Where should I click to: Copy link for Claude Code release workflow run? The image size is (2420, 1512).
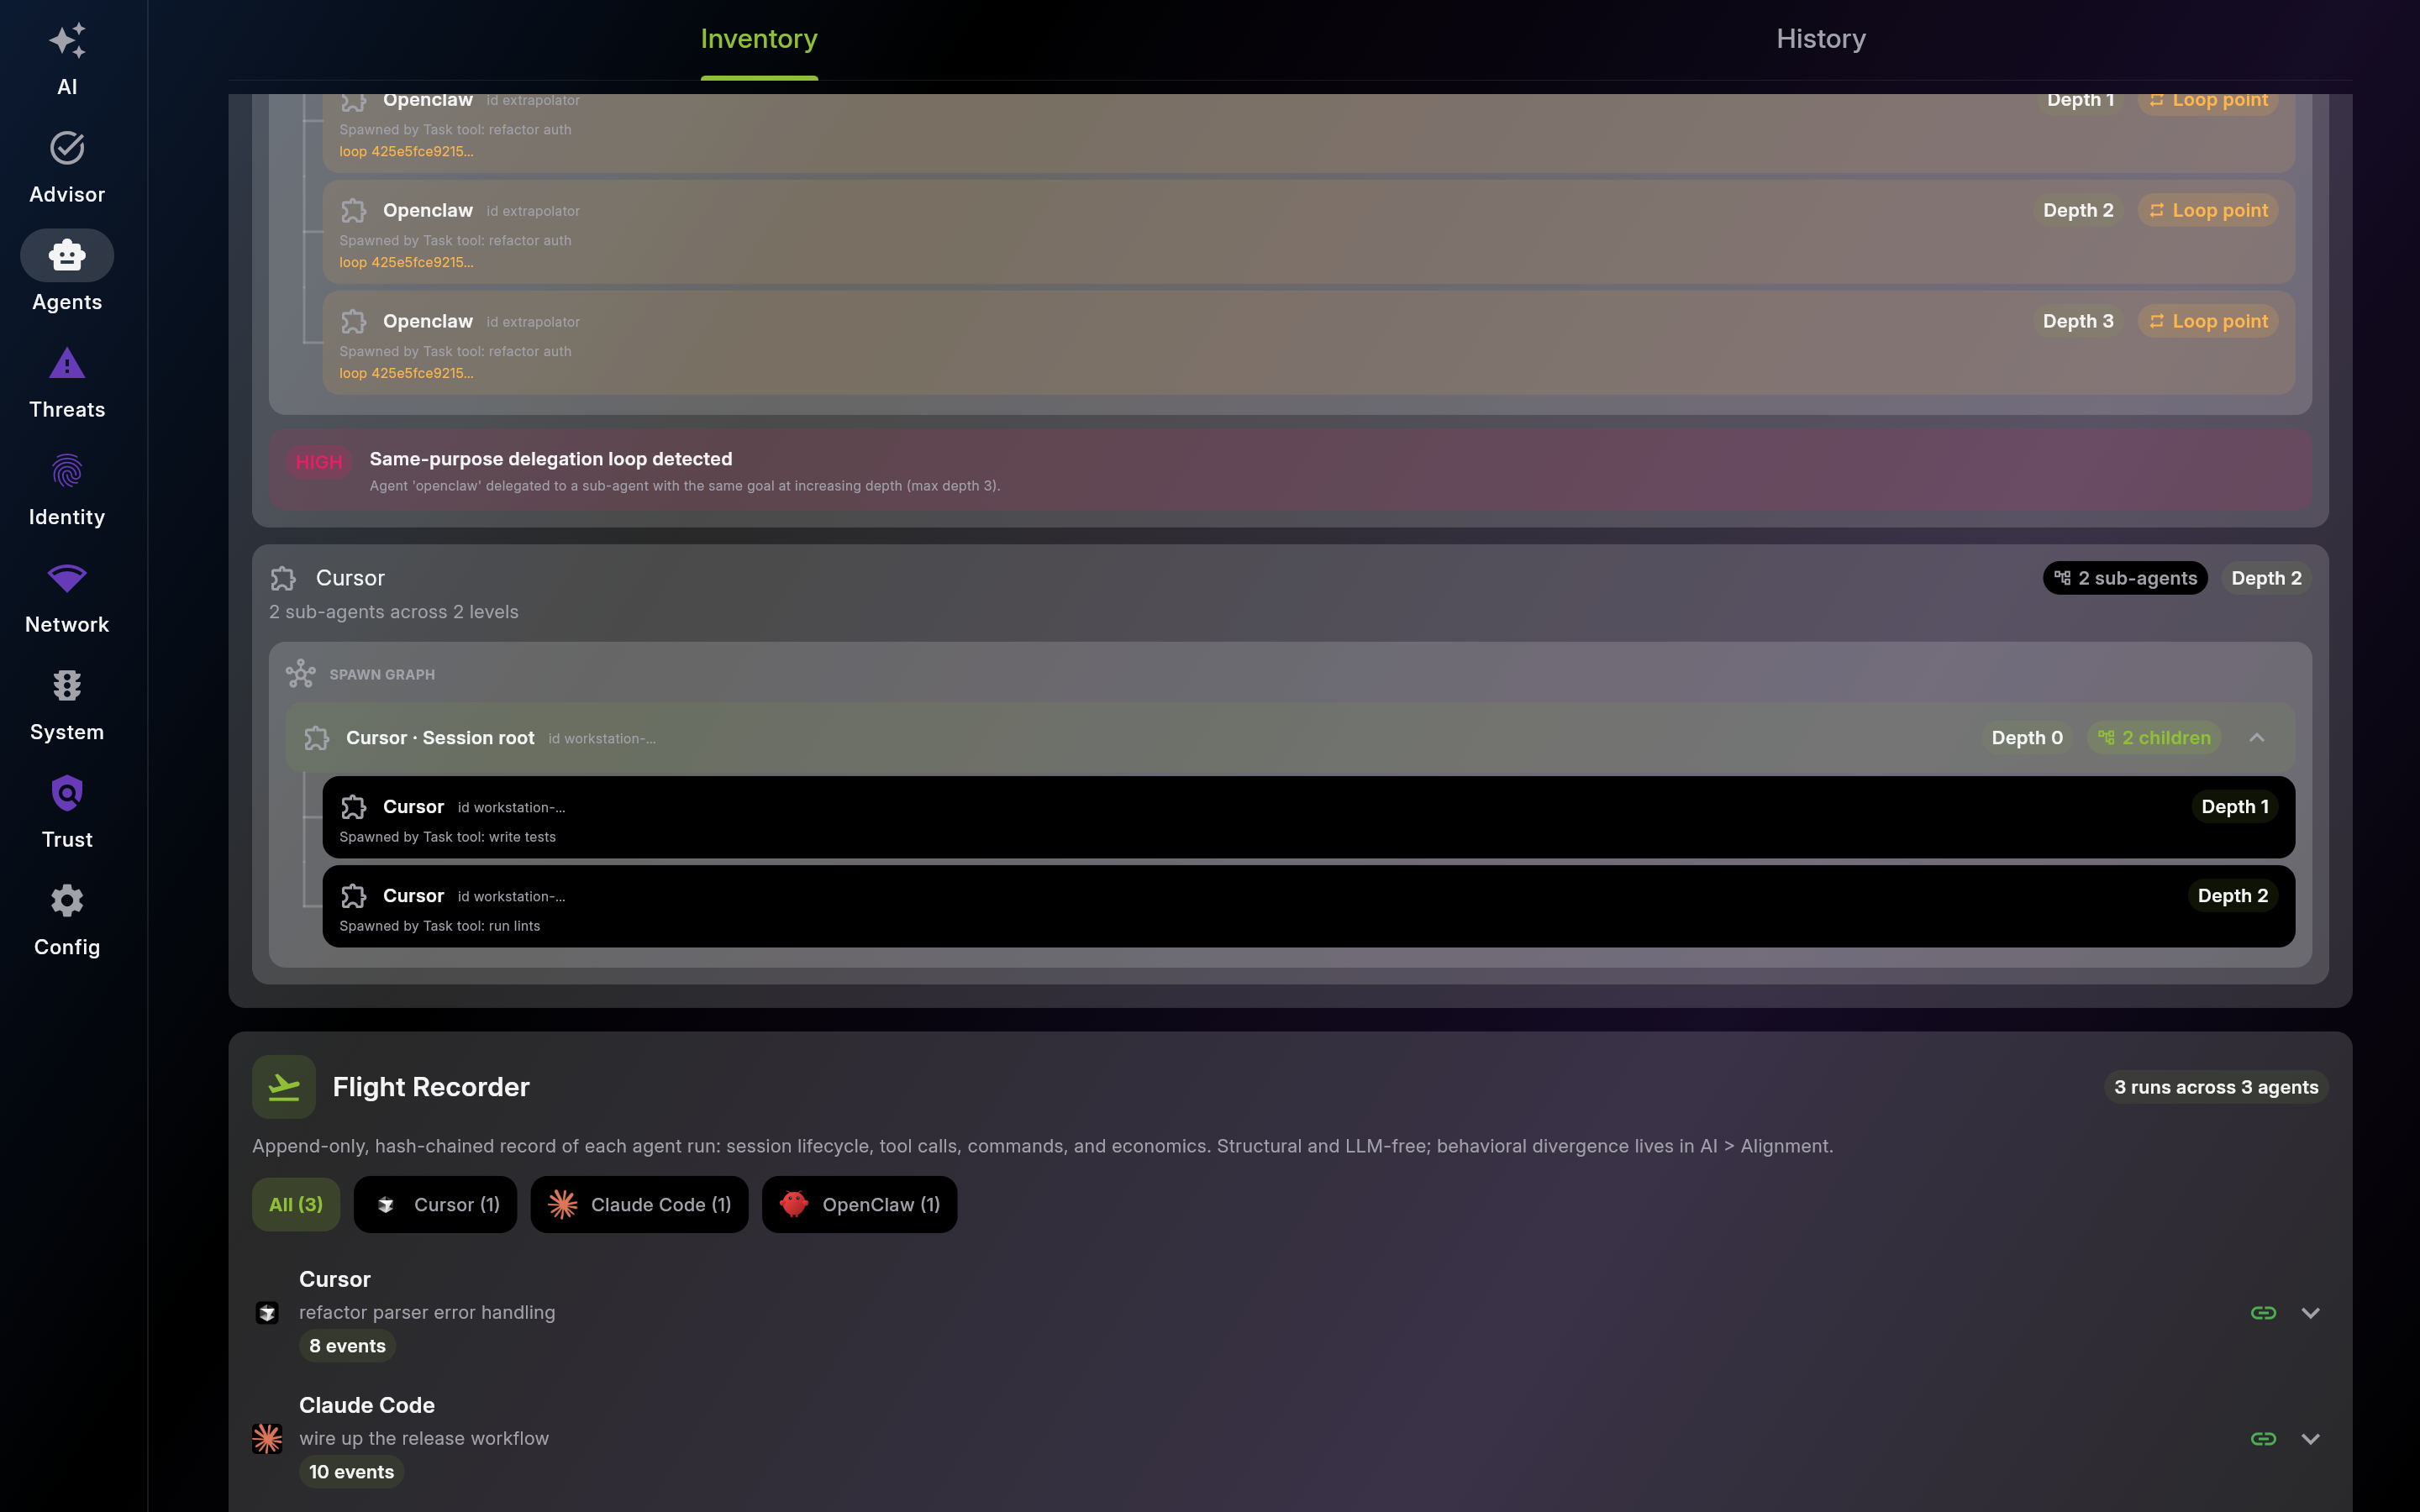point(2263,1439)
